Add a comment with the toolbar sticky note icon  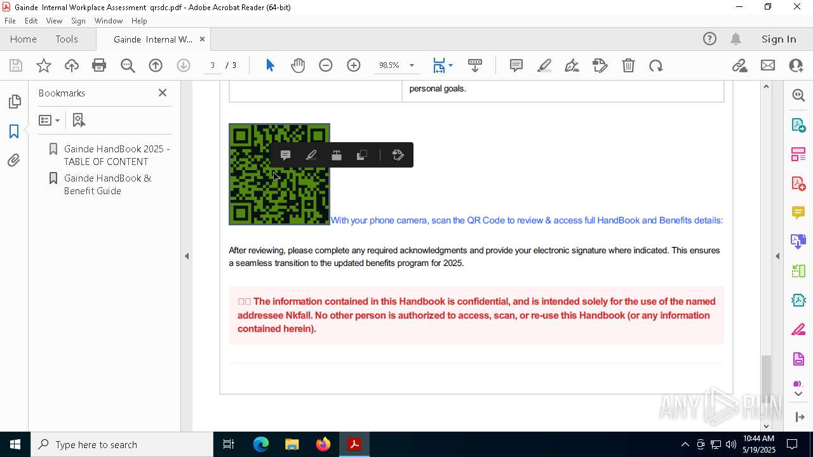(516, 65)
